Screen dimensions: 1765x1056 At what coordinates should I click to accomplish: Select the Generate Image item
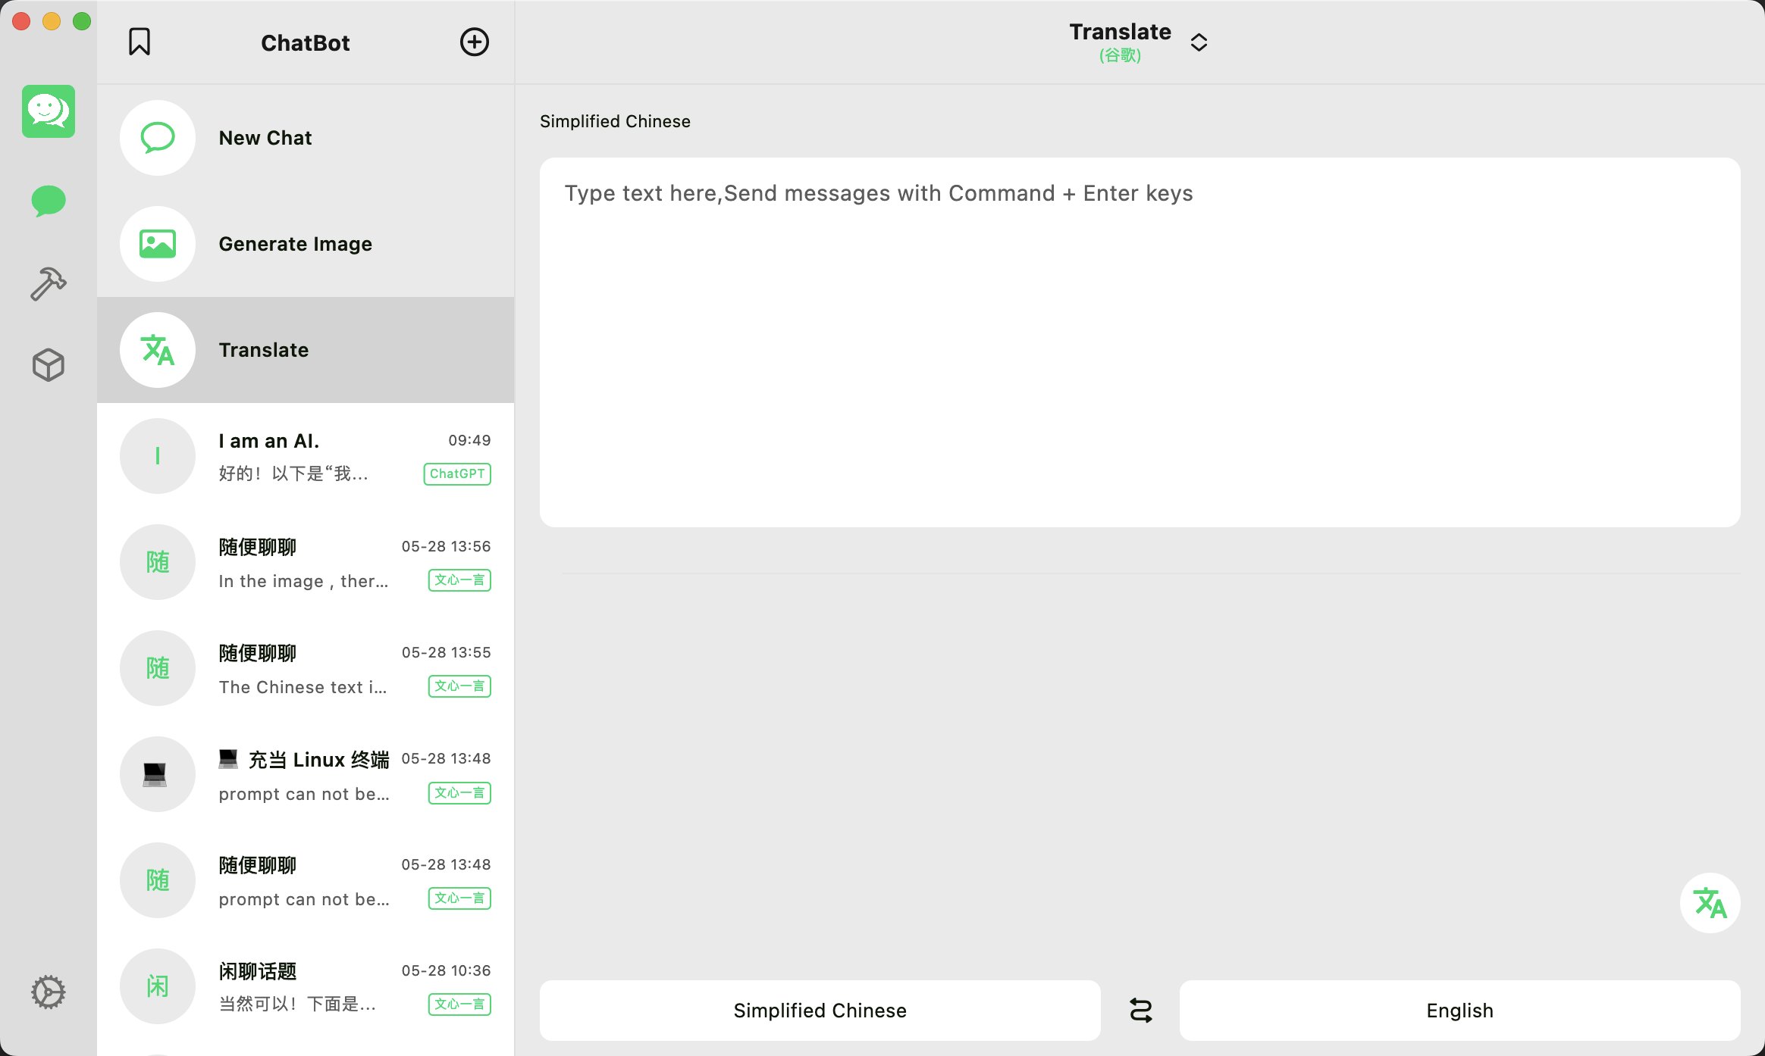click(x=306, y=244)
